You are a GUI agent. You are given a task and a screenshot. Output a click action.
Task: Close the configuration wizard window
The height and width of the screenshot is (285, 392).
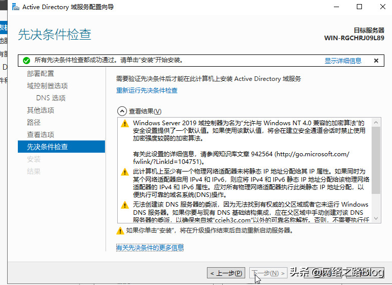tap(382, 7)
